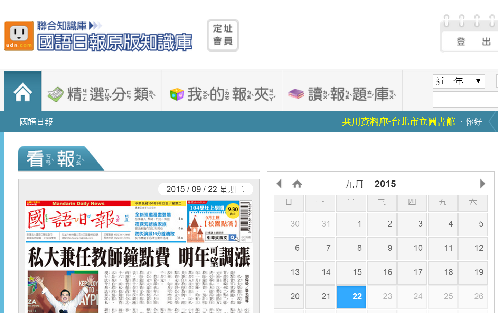Select September 15 in calendar
Image resolution: width=498 pixels, height=313 pixels.
[x=351, y=273]
